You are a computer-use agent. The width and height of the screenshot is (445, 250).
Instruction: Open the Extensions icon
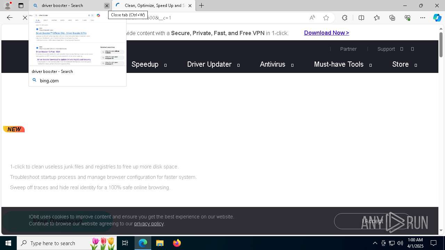tap(345, 18)
